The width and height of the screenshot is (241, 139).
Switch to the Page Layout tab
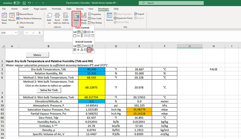point(40,9)
